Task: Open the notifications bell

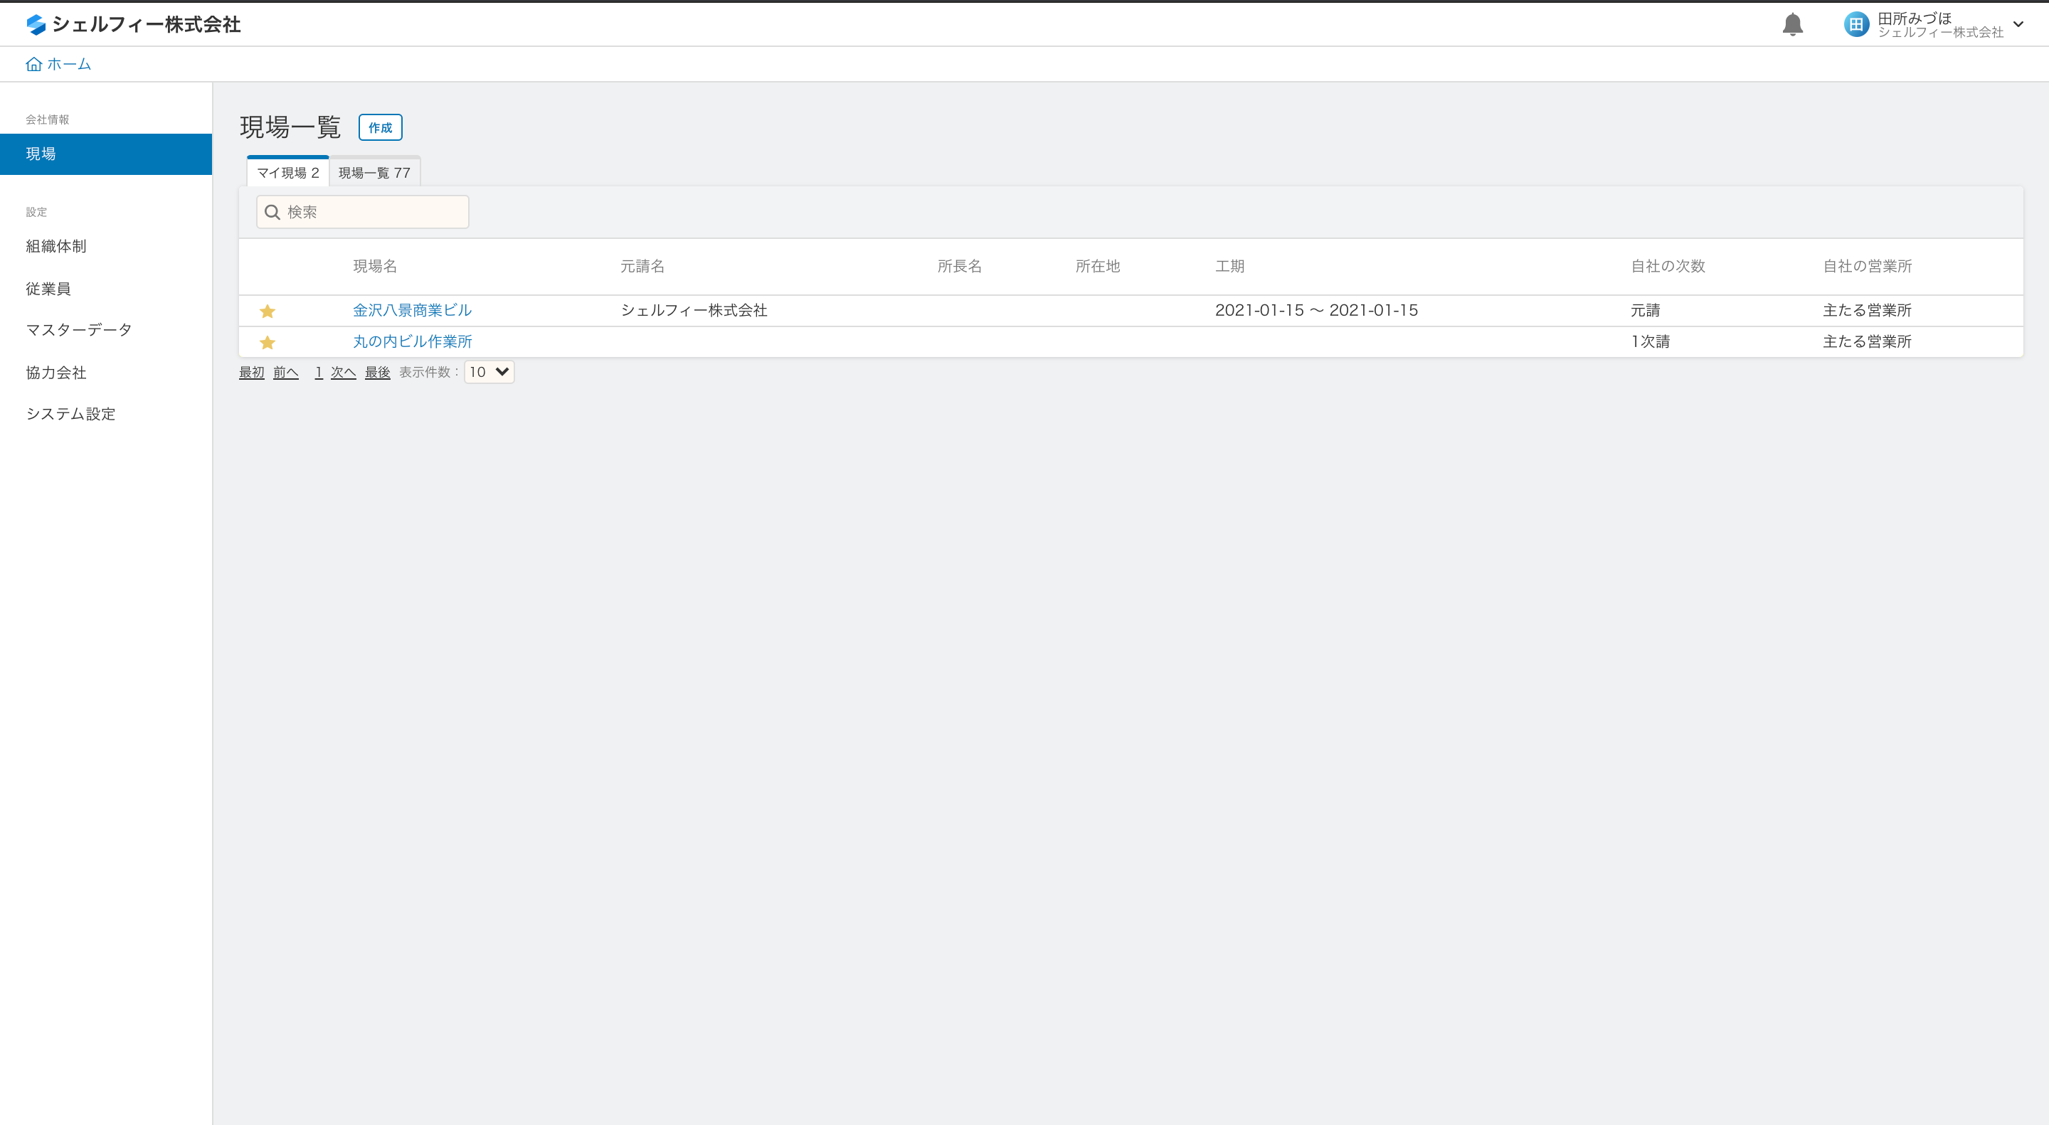Action: pyautogui.click(x=1792, y=25)
